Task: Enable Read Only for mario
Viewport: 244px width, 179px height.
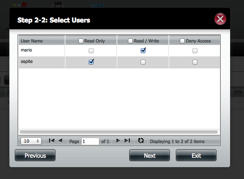Action: point(91,51)
